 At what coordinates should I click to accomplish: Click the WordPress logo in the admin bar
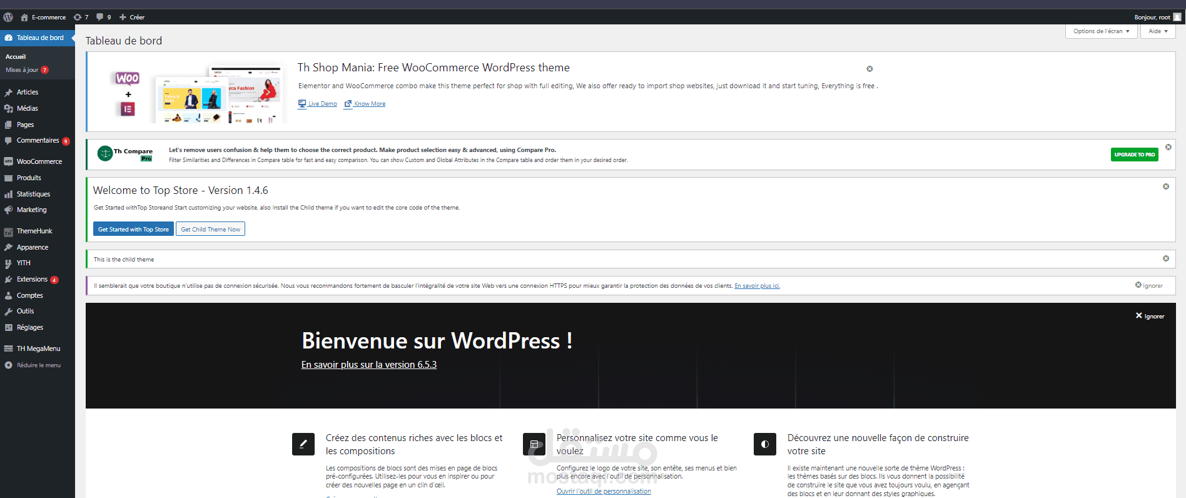8,17
